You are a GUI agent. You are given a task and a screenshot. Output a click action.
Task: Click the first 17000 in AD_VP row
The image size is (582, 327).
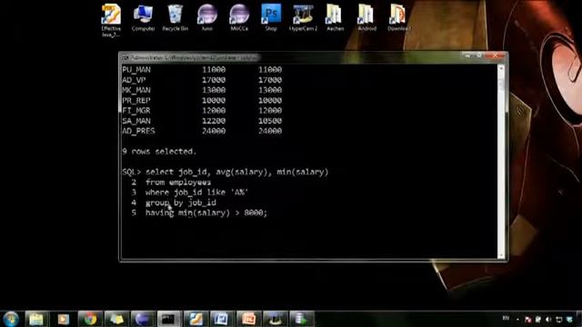[214, 80]
